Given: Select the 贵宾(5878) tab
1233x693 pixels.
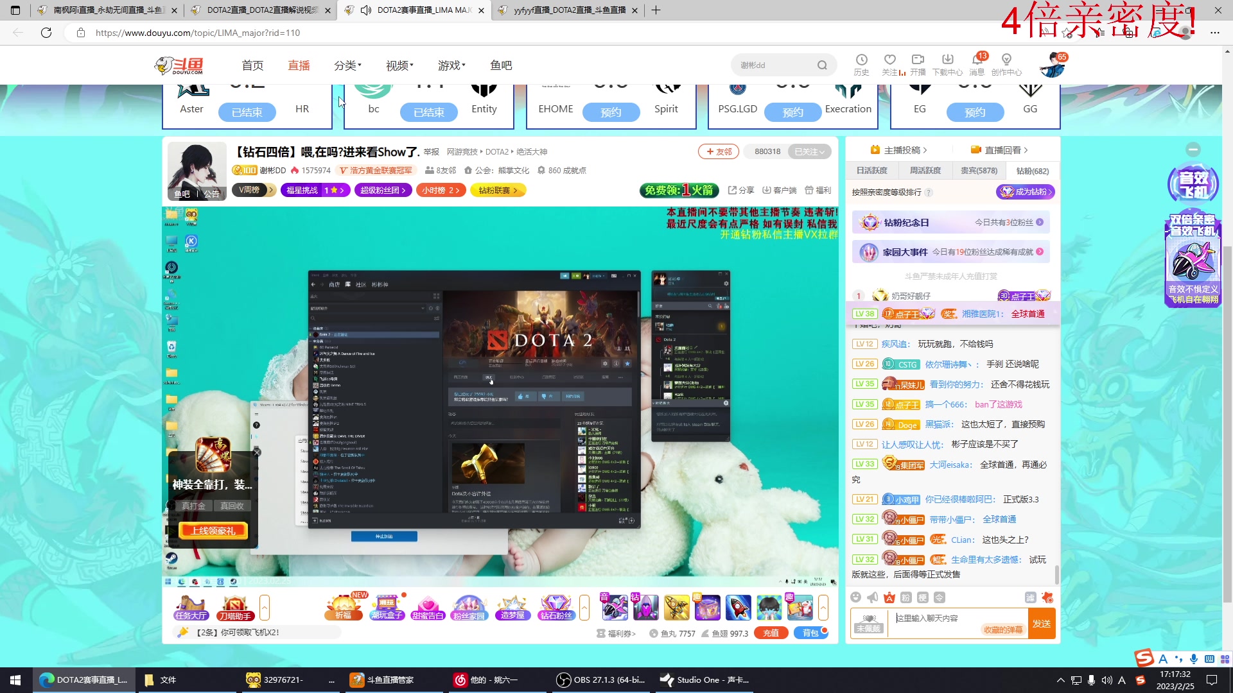Looking at the screenshot, I should pyautogui.click(x=979, y=171).
